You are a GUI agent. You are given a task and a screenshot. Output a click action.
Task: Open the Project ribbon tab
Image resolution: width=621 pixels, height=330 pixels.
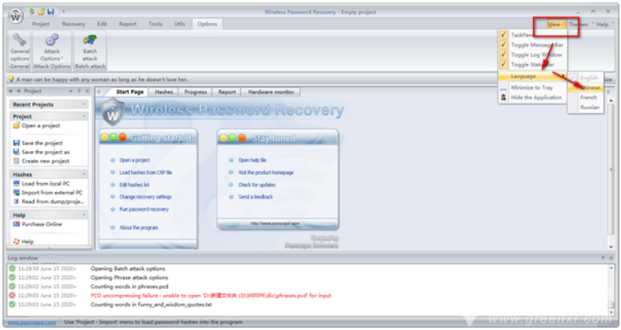click(41, 24)
